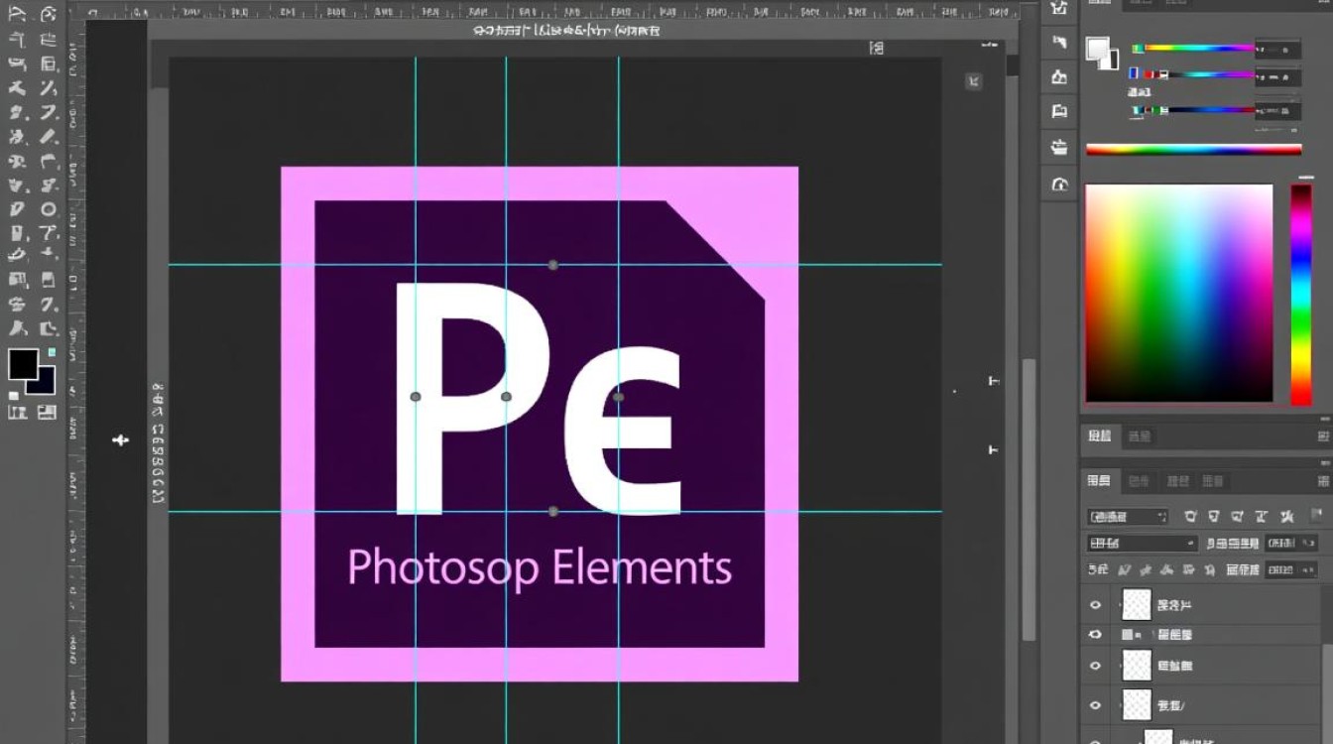Reset to default colors via tiny toolbox icon
1333x744 pixels.
tap(14, 395)
